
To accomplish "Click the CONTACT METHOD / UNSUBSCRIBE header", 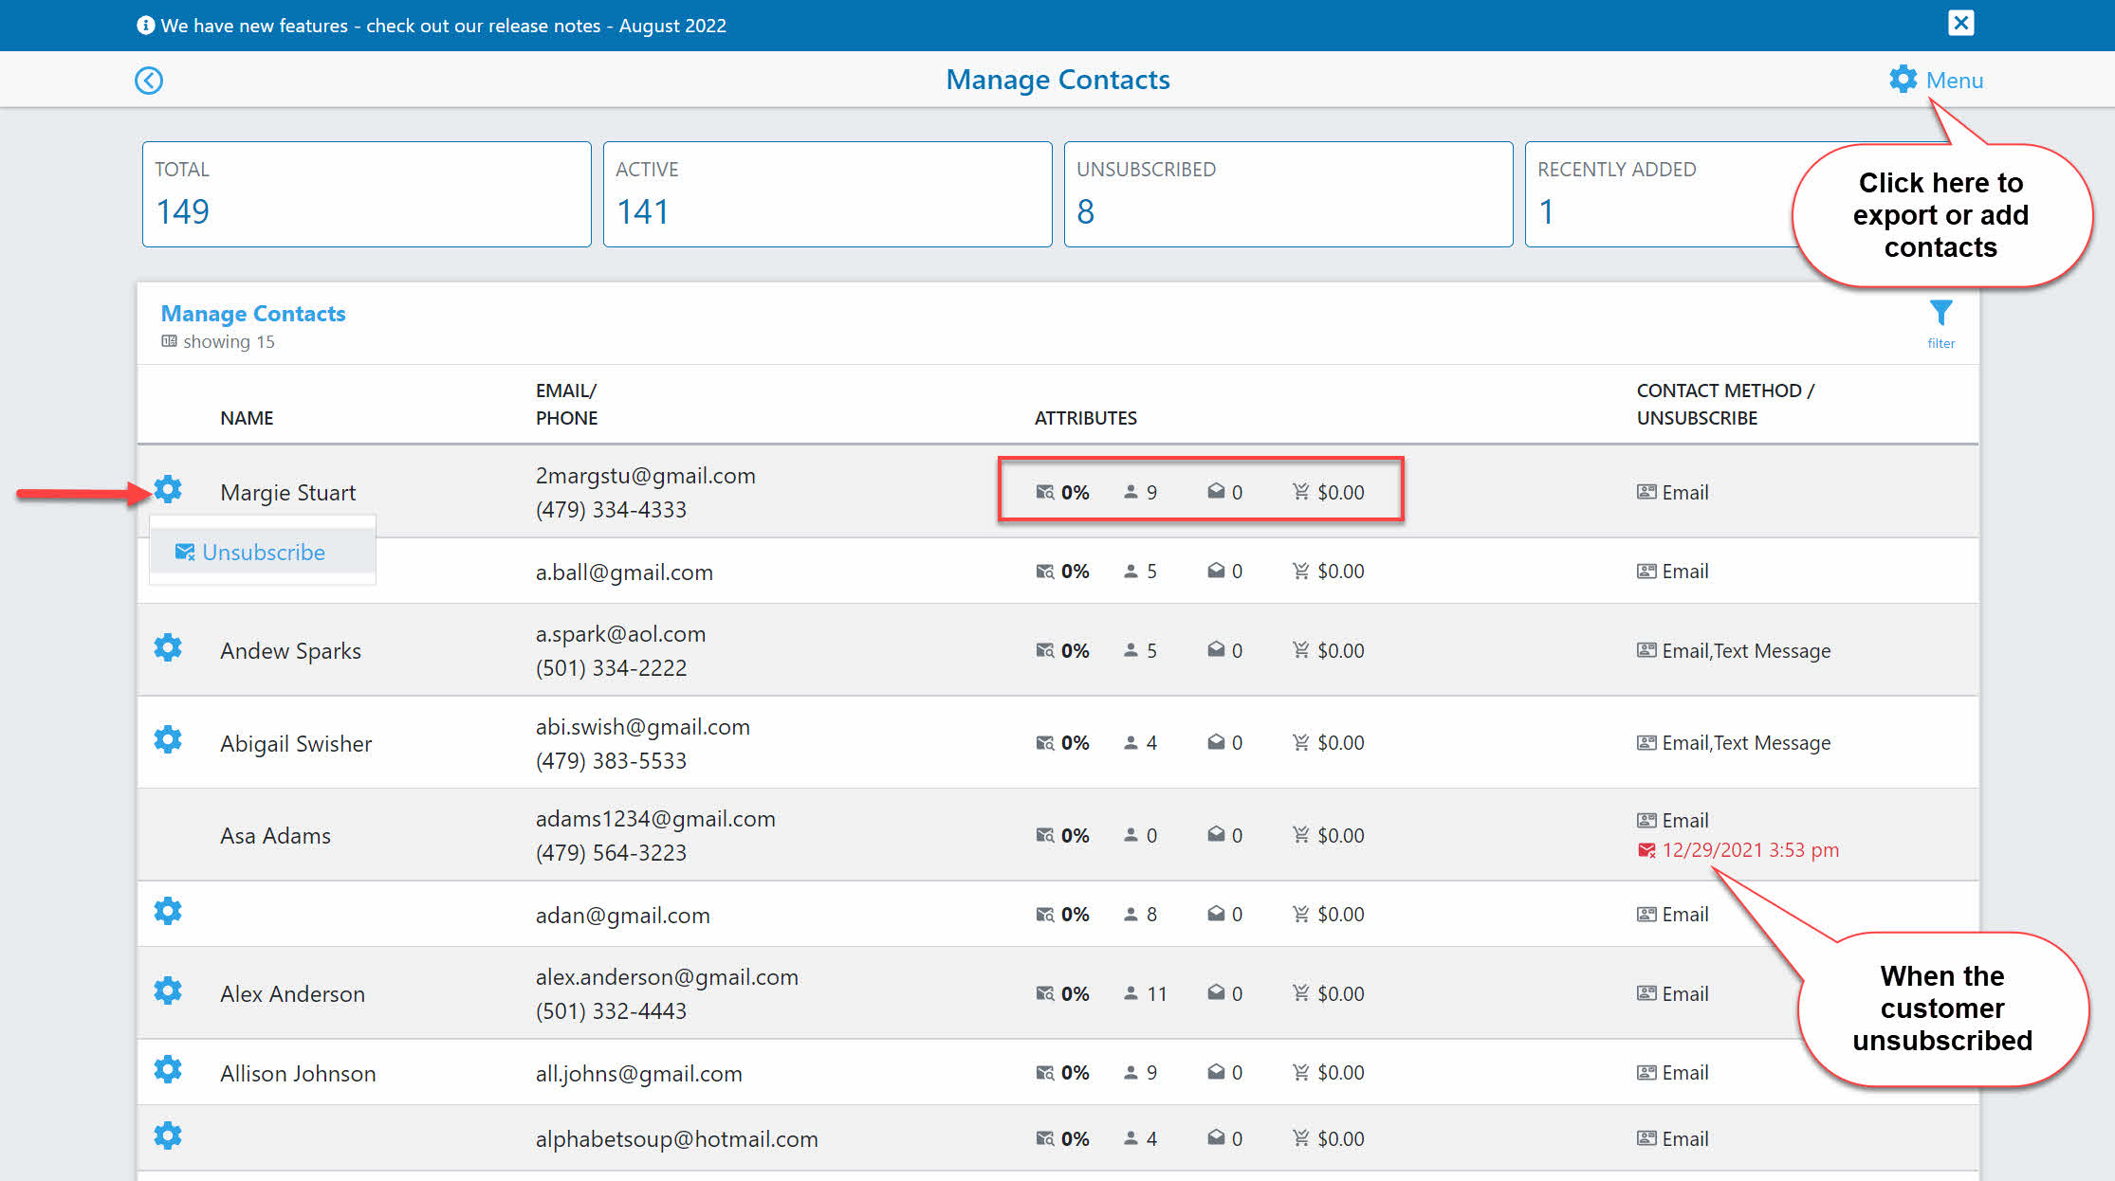I will [1725, 405].
